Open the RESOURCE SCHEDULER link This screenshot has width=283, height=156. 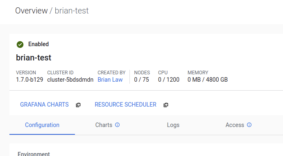click(x=125, y=105)
